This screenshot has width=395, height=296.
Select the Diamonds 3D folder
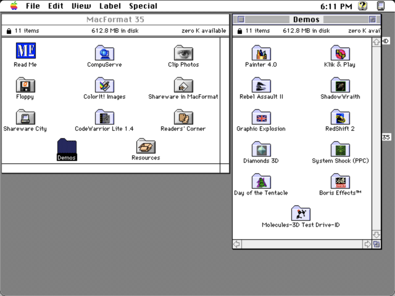point(261,149)
